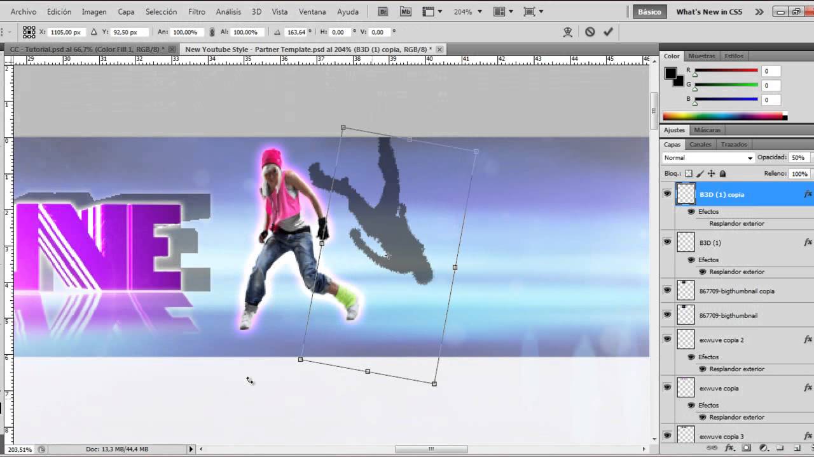Click the foreground color black square
This screenshot has width=814, height=457.
671,73
